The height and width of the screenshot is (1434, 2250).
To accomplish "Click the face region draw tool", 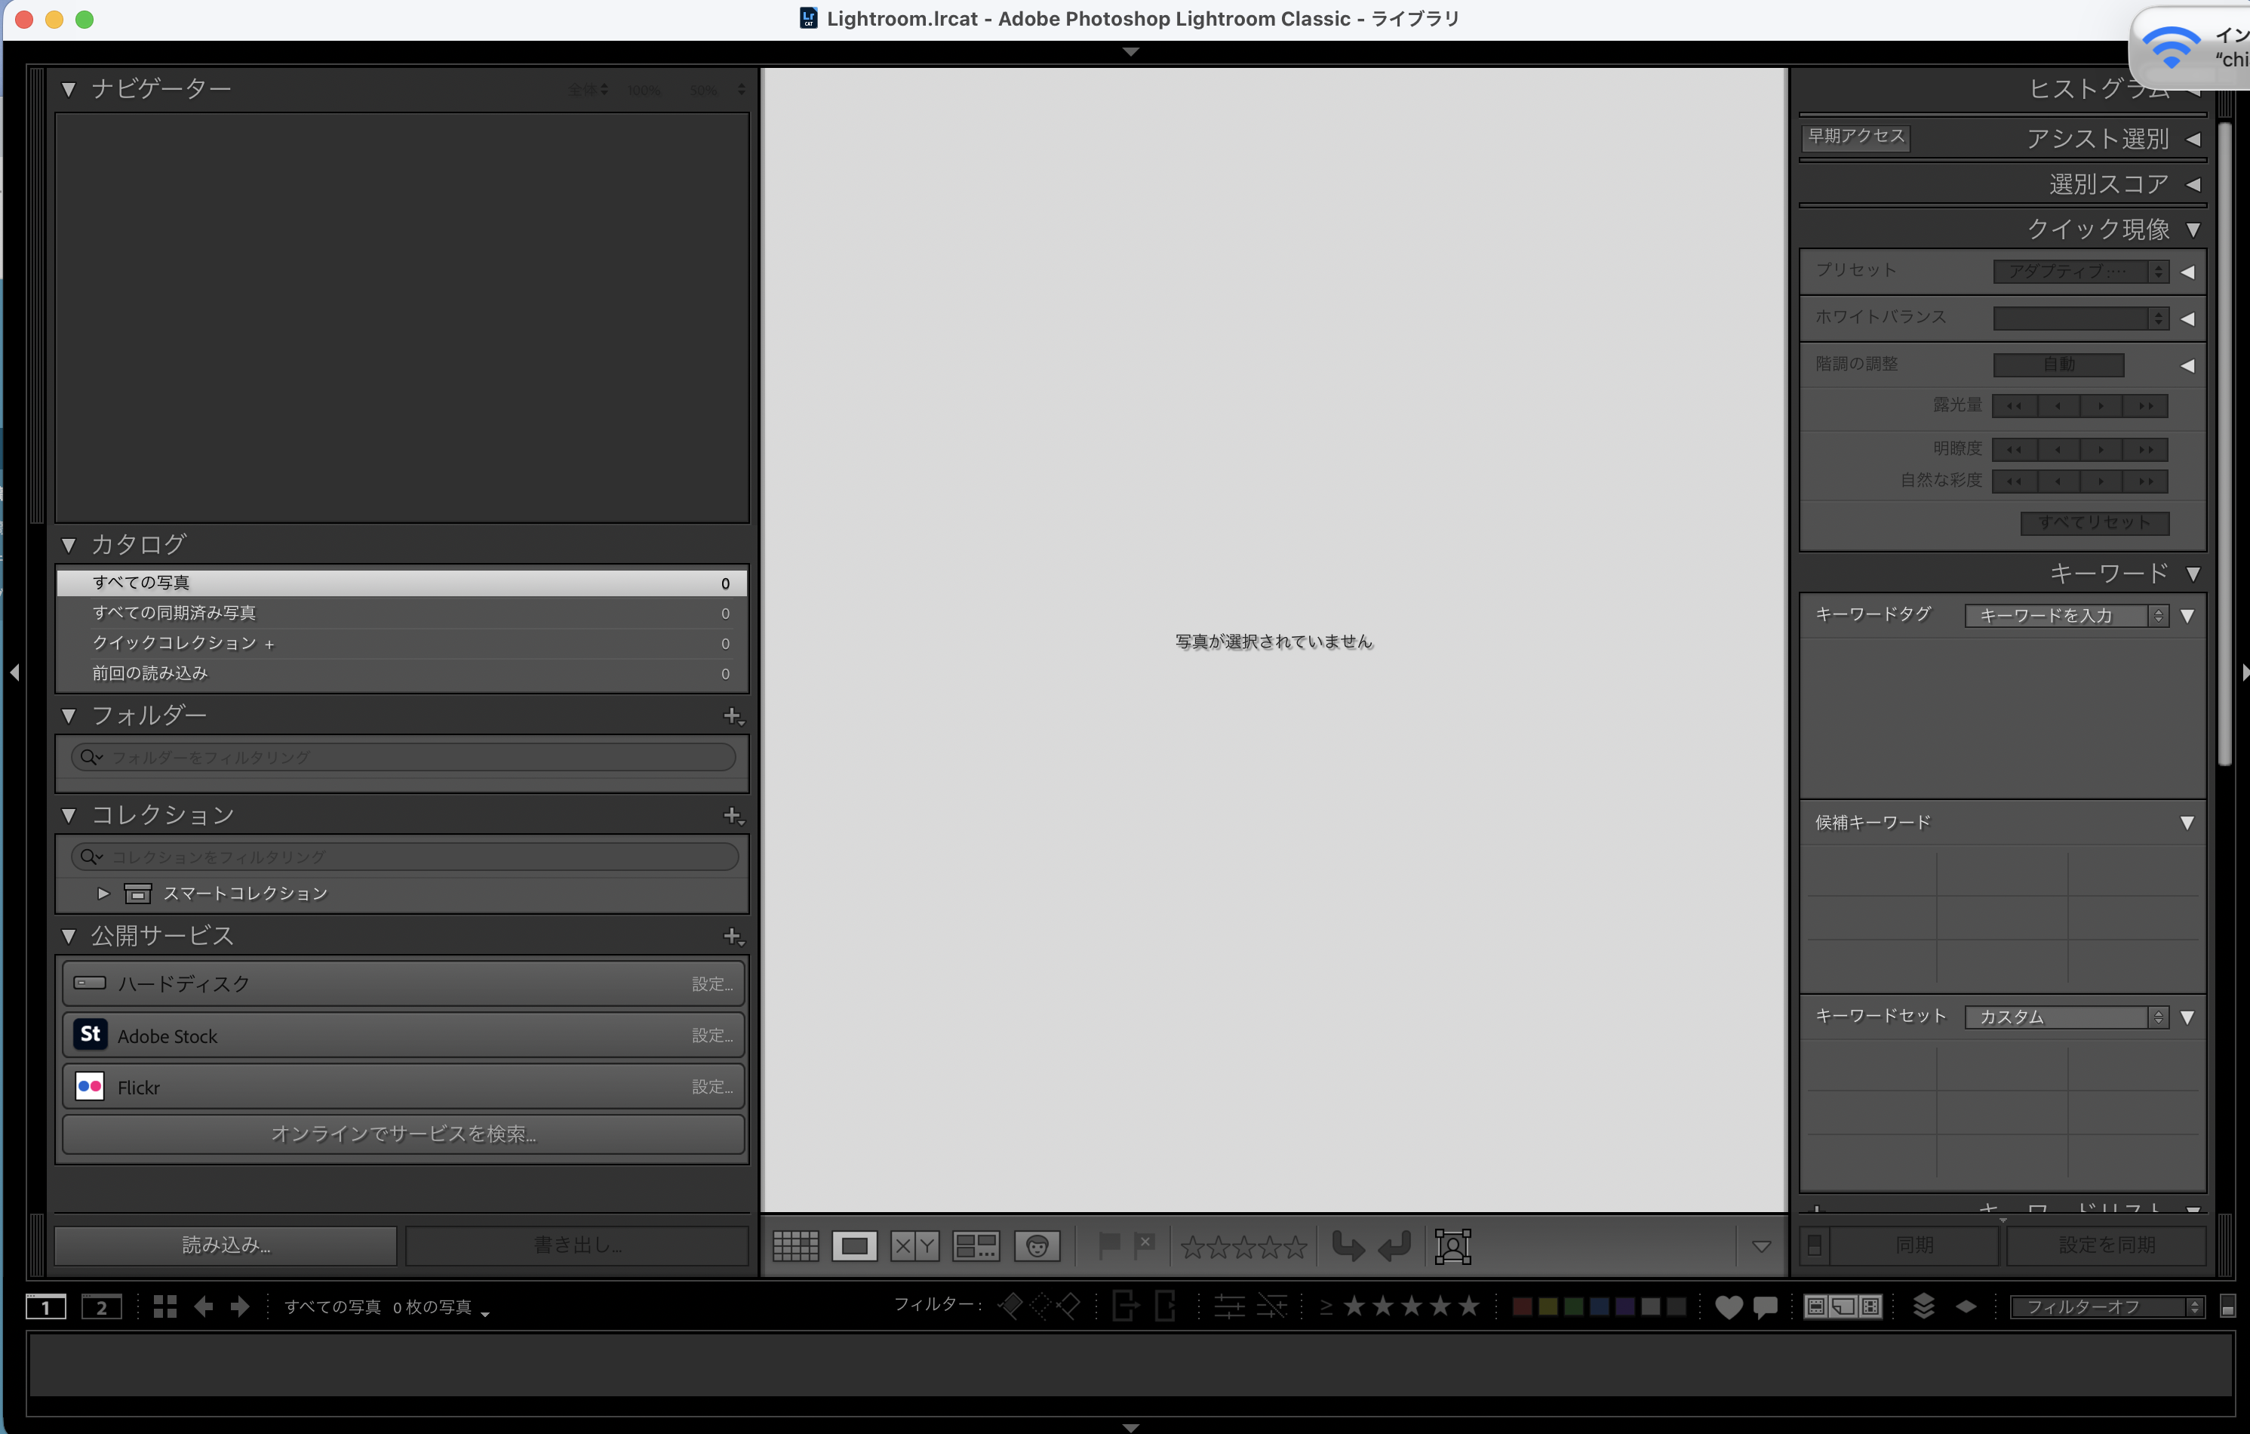I will [1452, 1245].
